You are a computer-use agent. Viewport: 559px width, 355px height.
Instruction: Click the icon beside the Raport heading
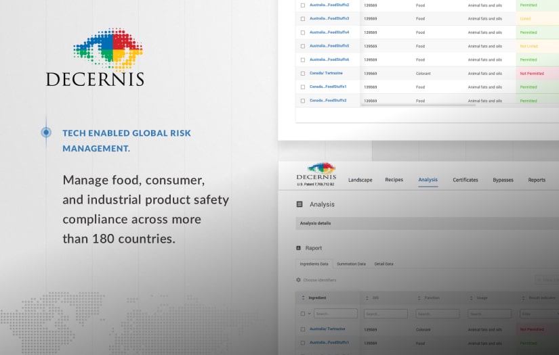(298, 248)
